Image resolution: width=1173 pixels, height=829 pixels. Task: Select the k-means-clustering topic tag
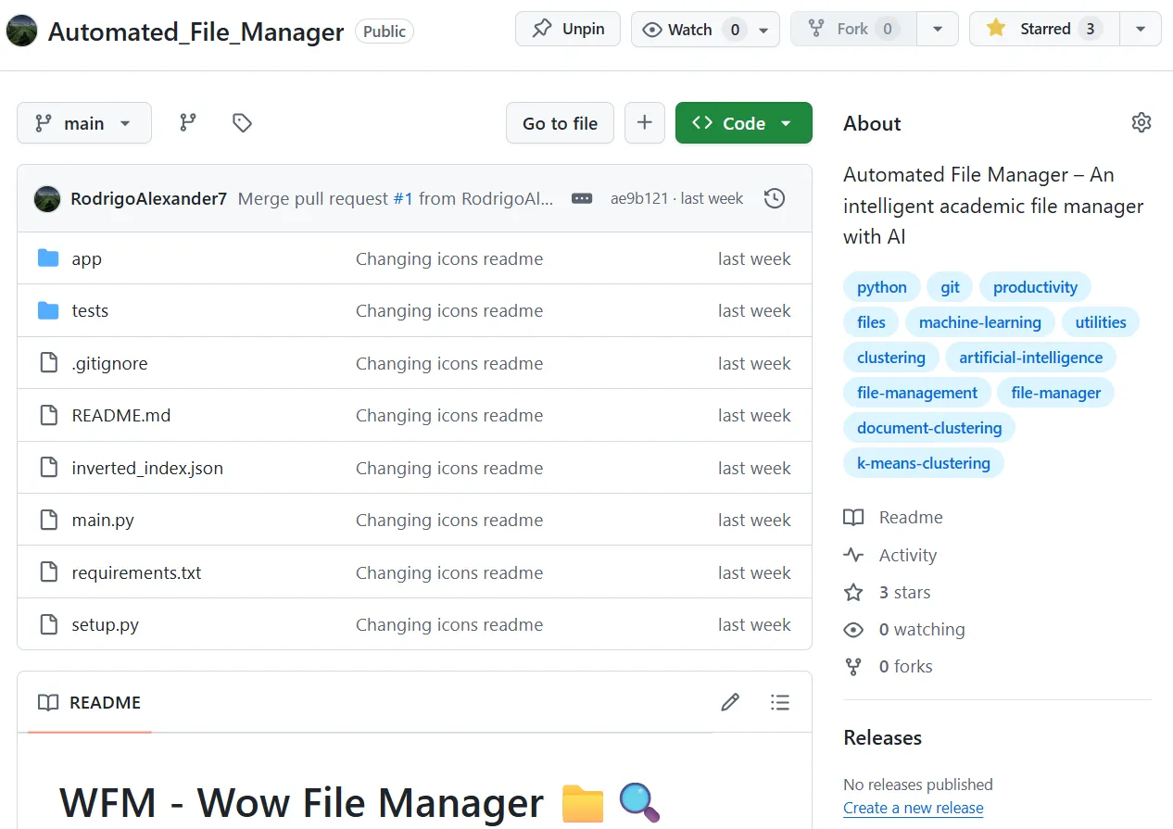tap(924, 463)
